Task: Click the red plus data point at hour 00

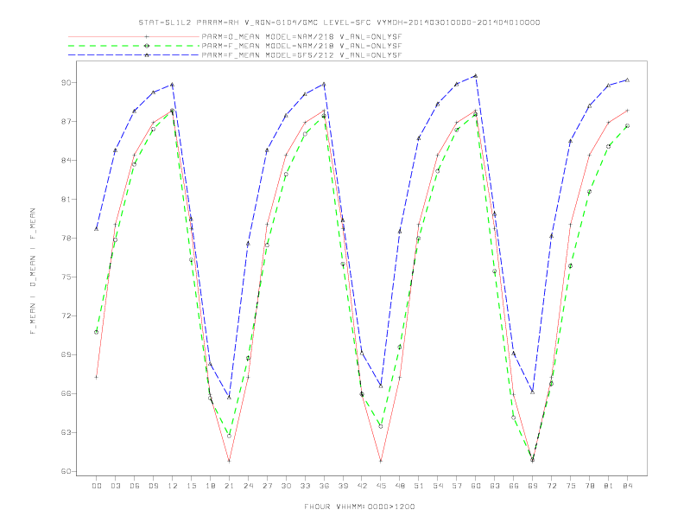Action: tap(96, 377)
